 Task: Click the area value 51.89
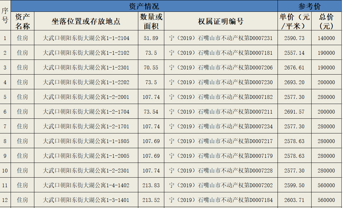pyautogui.click(x=151, y=38)
